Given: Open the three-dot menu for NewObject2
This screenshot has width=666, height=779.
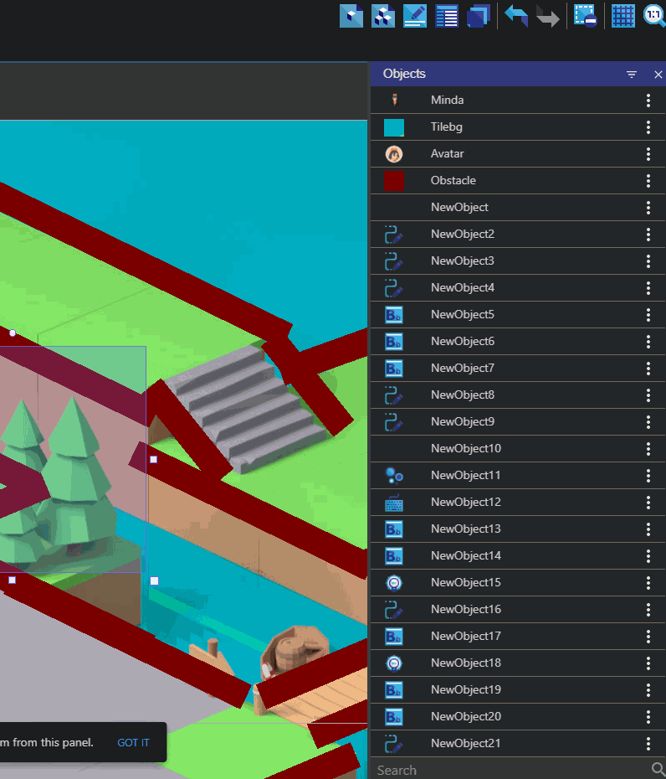Looking at the screenshot, I should tap(648, 235).
